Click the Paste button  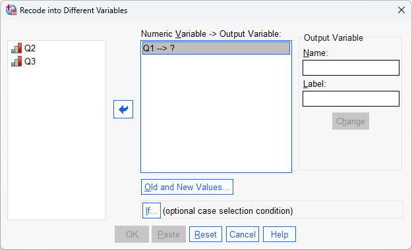click(x=169, y=234)
